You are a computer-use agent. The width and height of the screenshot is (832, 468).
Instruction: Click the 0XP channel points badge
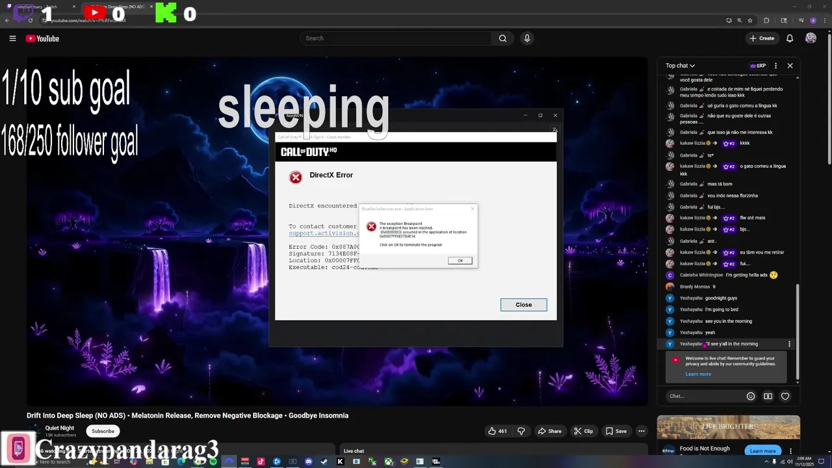point(758,66)
